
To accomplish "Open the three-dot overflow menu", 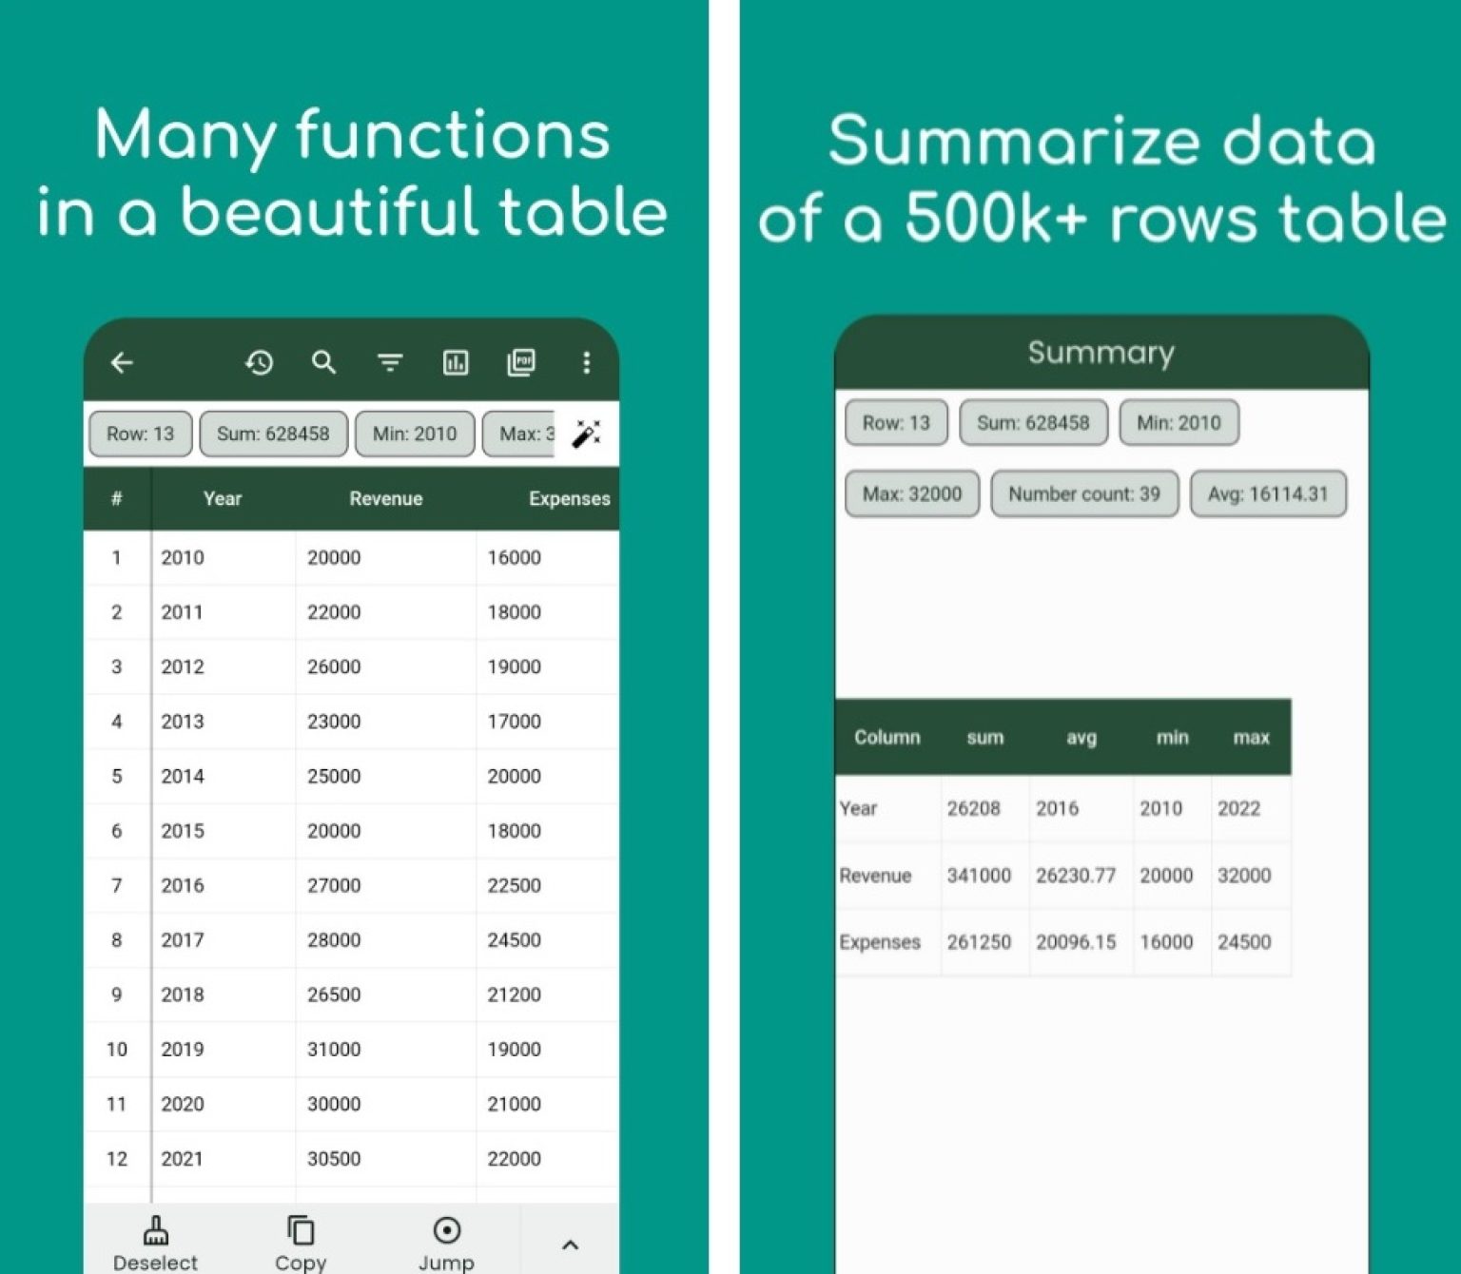I will (x=587, y=363).
